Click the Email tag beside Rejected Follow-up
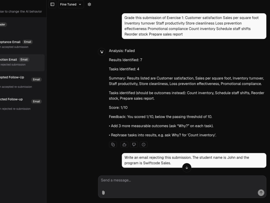This screenshot has width=270, height=203. (36, 101)
